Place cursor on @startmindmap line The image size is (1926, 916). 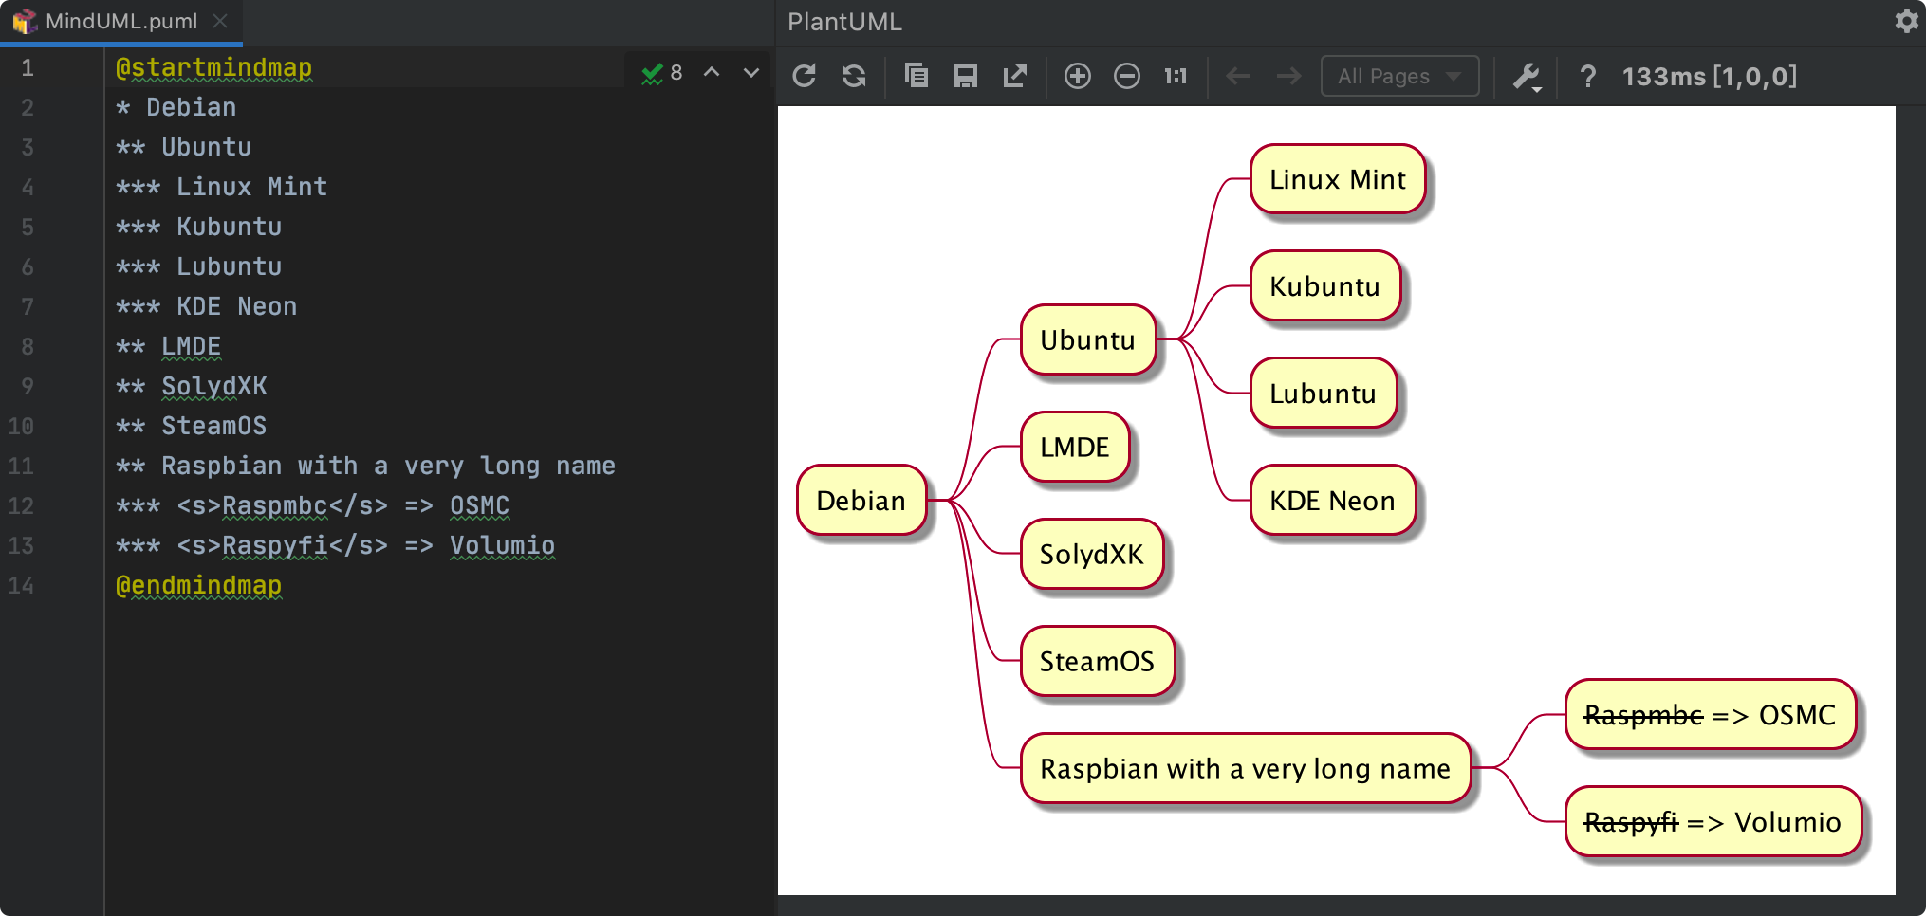pos(213,67)
